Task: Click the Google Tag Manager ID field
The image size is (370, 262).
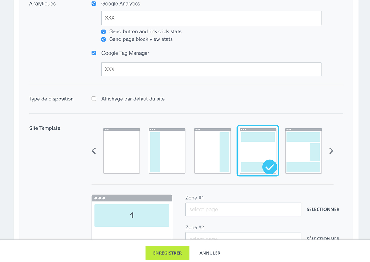Action: [x=211, y=69]
